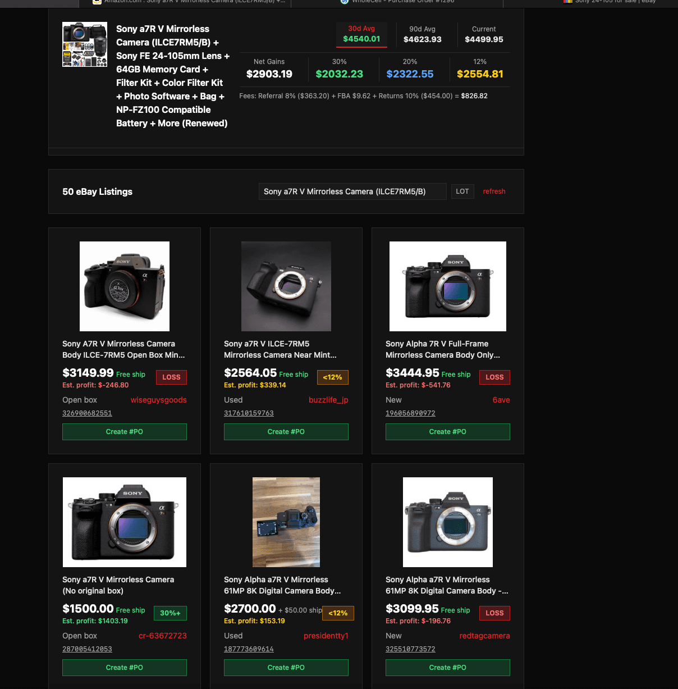Screen dimensions: 678x689
Task: Open eBay item 317610159763
Action: [x=249, y=413]
